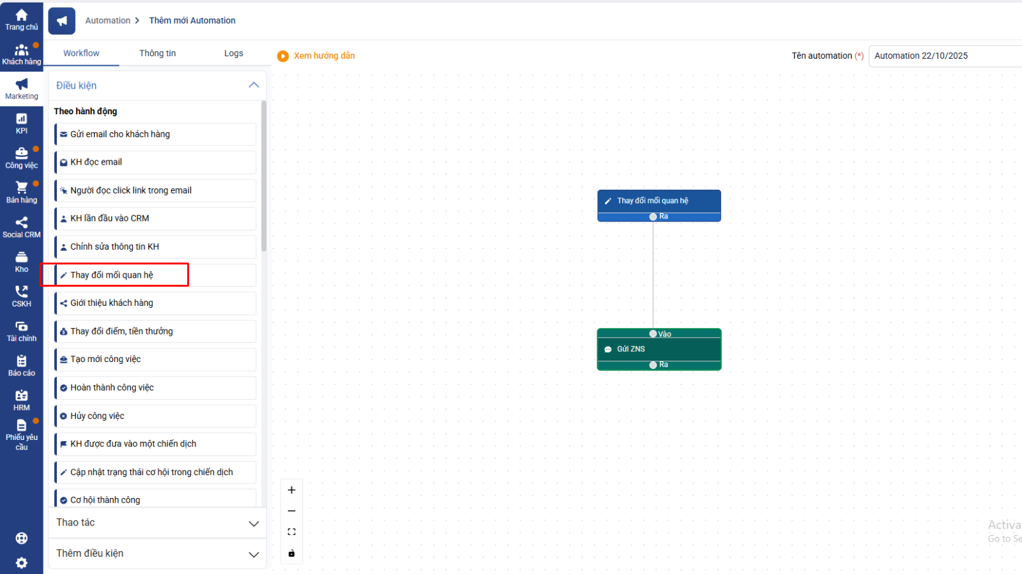
Task: Open KPI section in sidebar
Action: click(22, 123)
